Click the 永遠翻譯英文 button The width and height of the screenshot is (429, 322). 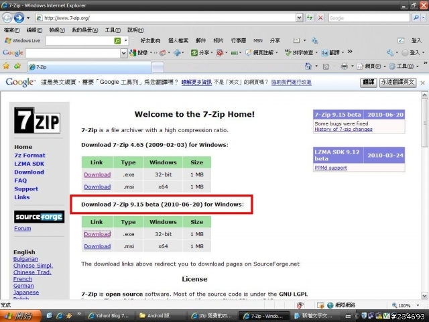[x=397, y=83]
